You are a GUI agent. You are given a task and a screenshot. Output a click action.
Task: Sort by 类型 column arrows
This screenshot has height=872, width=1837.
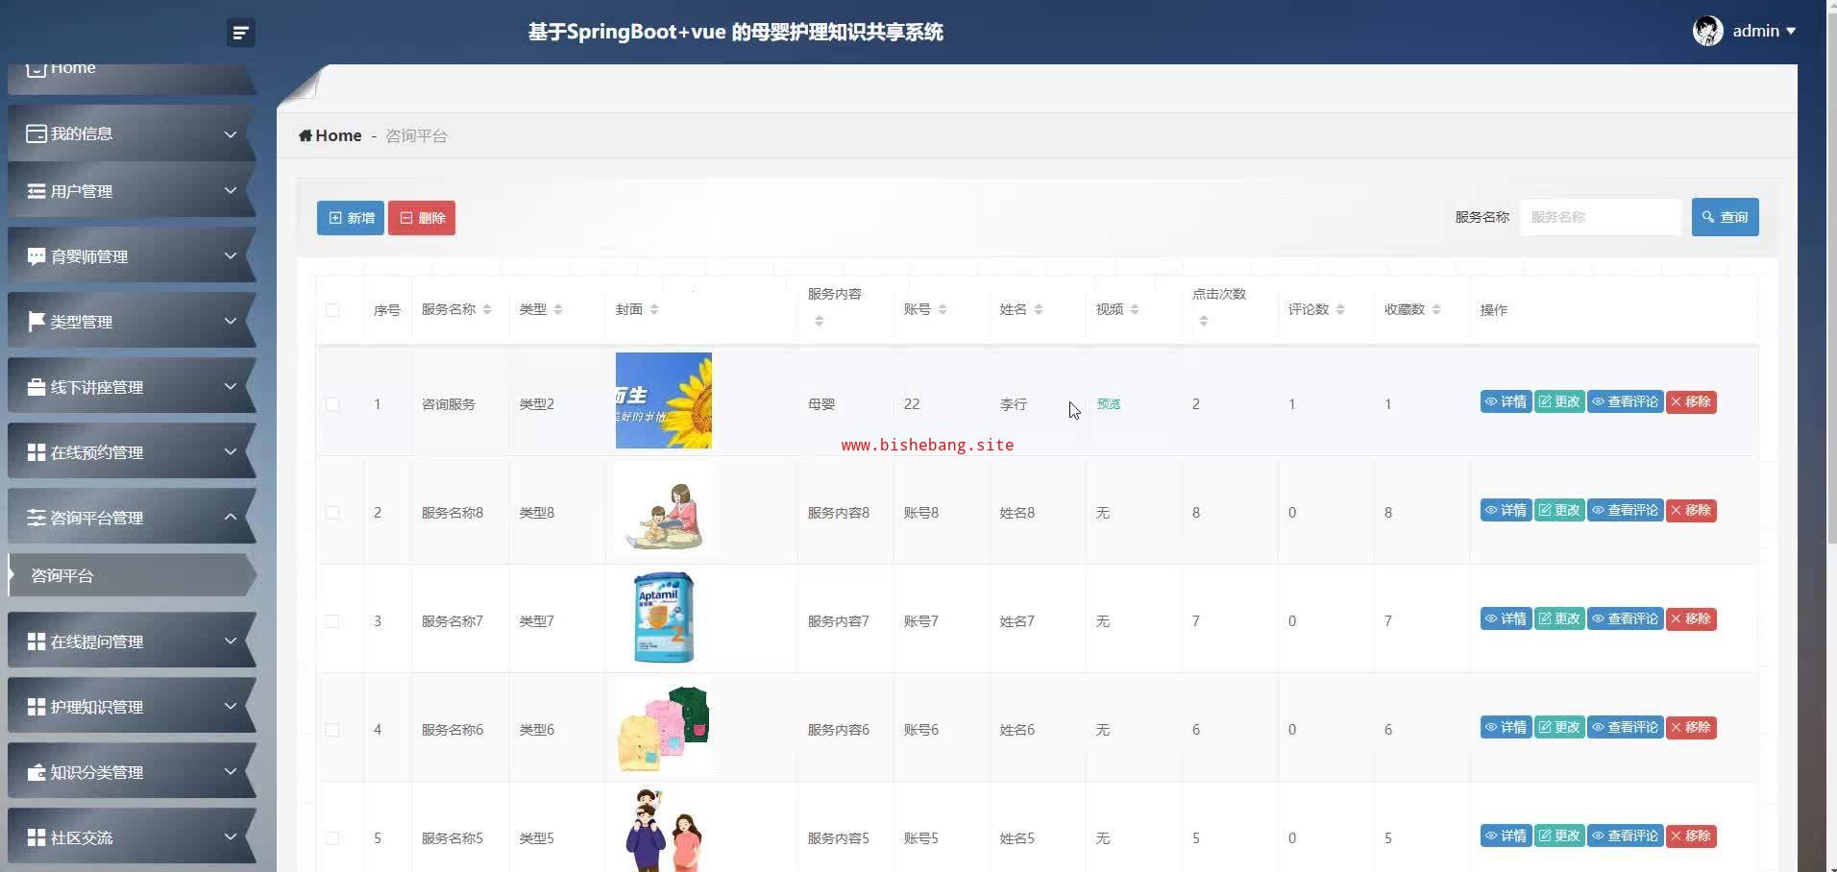click(x=558, y=309)
